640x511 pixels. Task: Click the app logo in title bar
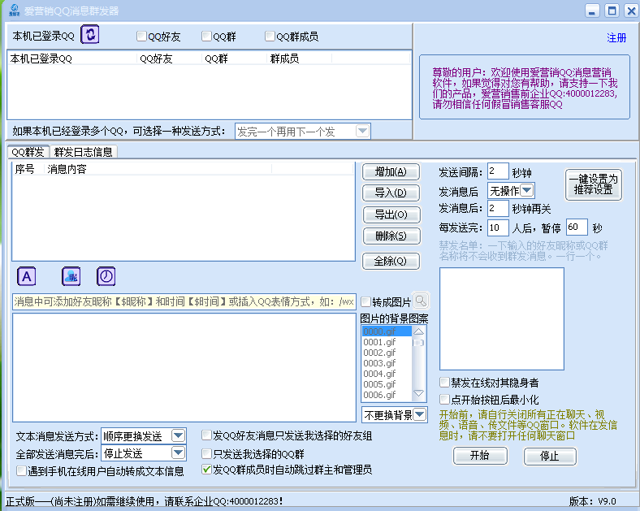tap(15, 11)
